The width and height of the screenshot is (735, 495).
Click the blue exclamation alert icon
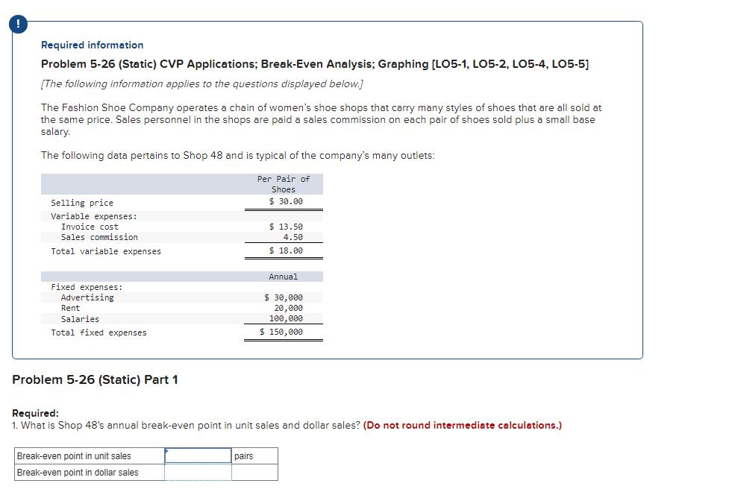tap(18, 25)
